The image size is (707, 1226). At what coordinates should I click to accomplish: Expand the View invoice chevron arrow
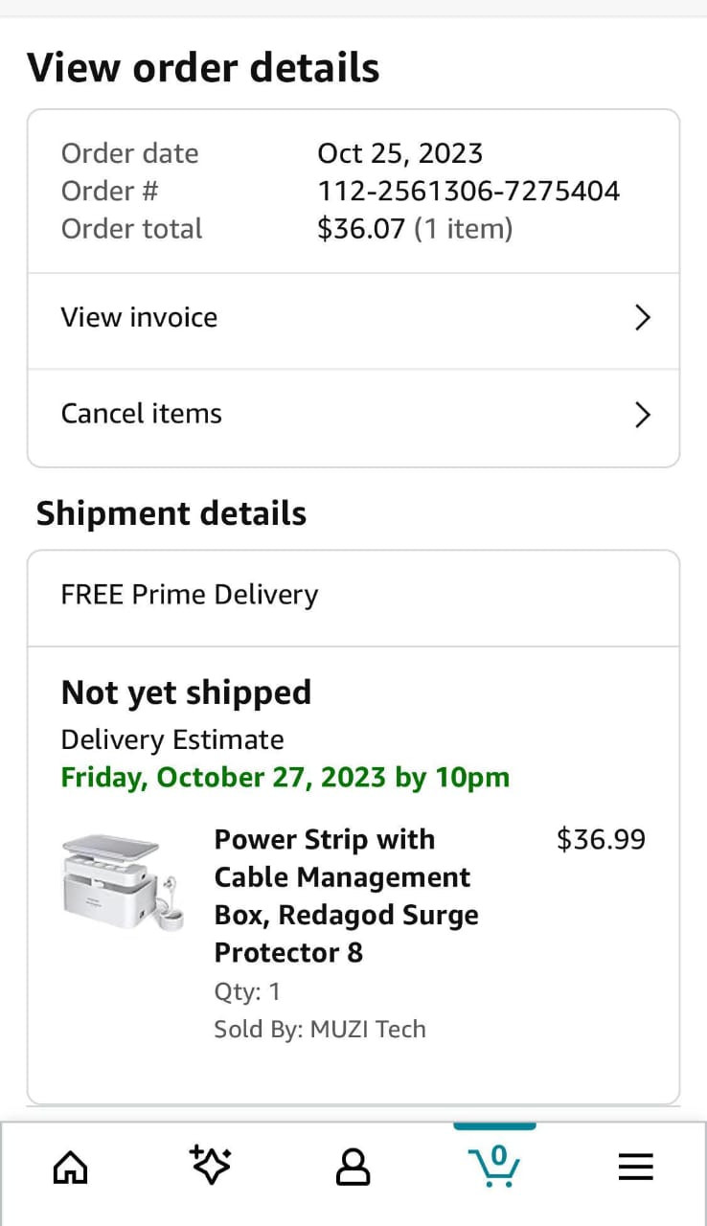click(x=643, y=318)
